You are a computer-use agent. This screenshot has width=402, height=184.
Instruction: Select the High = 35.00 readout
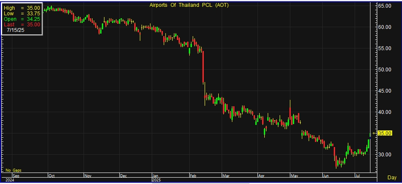[22, 8]
